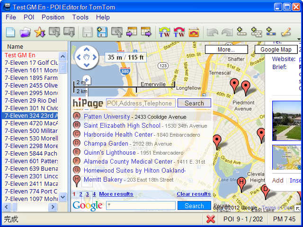This screenshot has height=227, width=303.
Task: Click the add single row icon
Action: click(241, 32)
